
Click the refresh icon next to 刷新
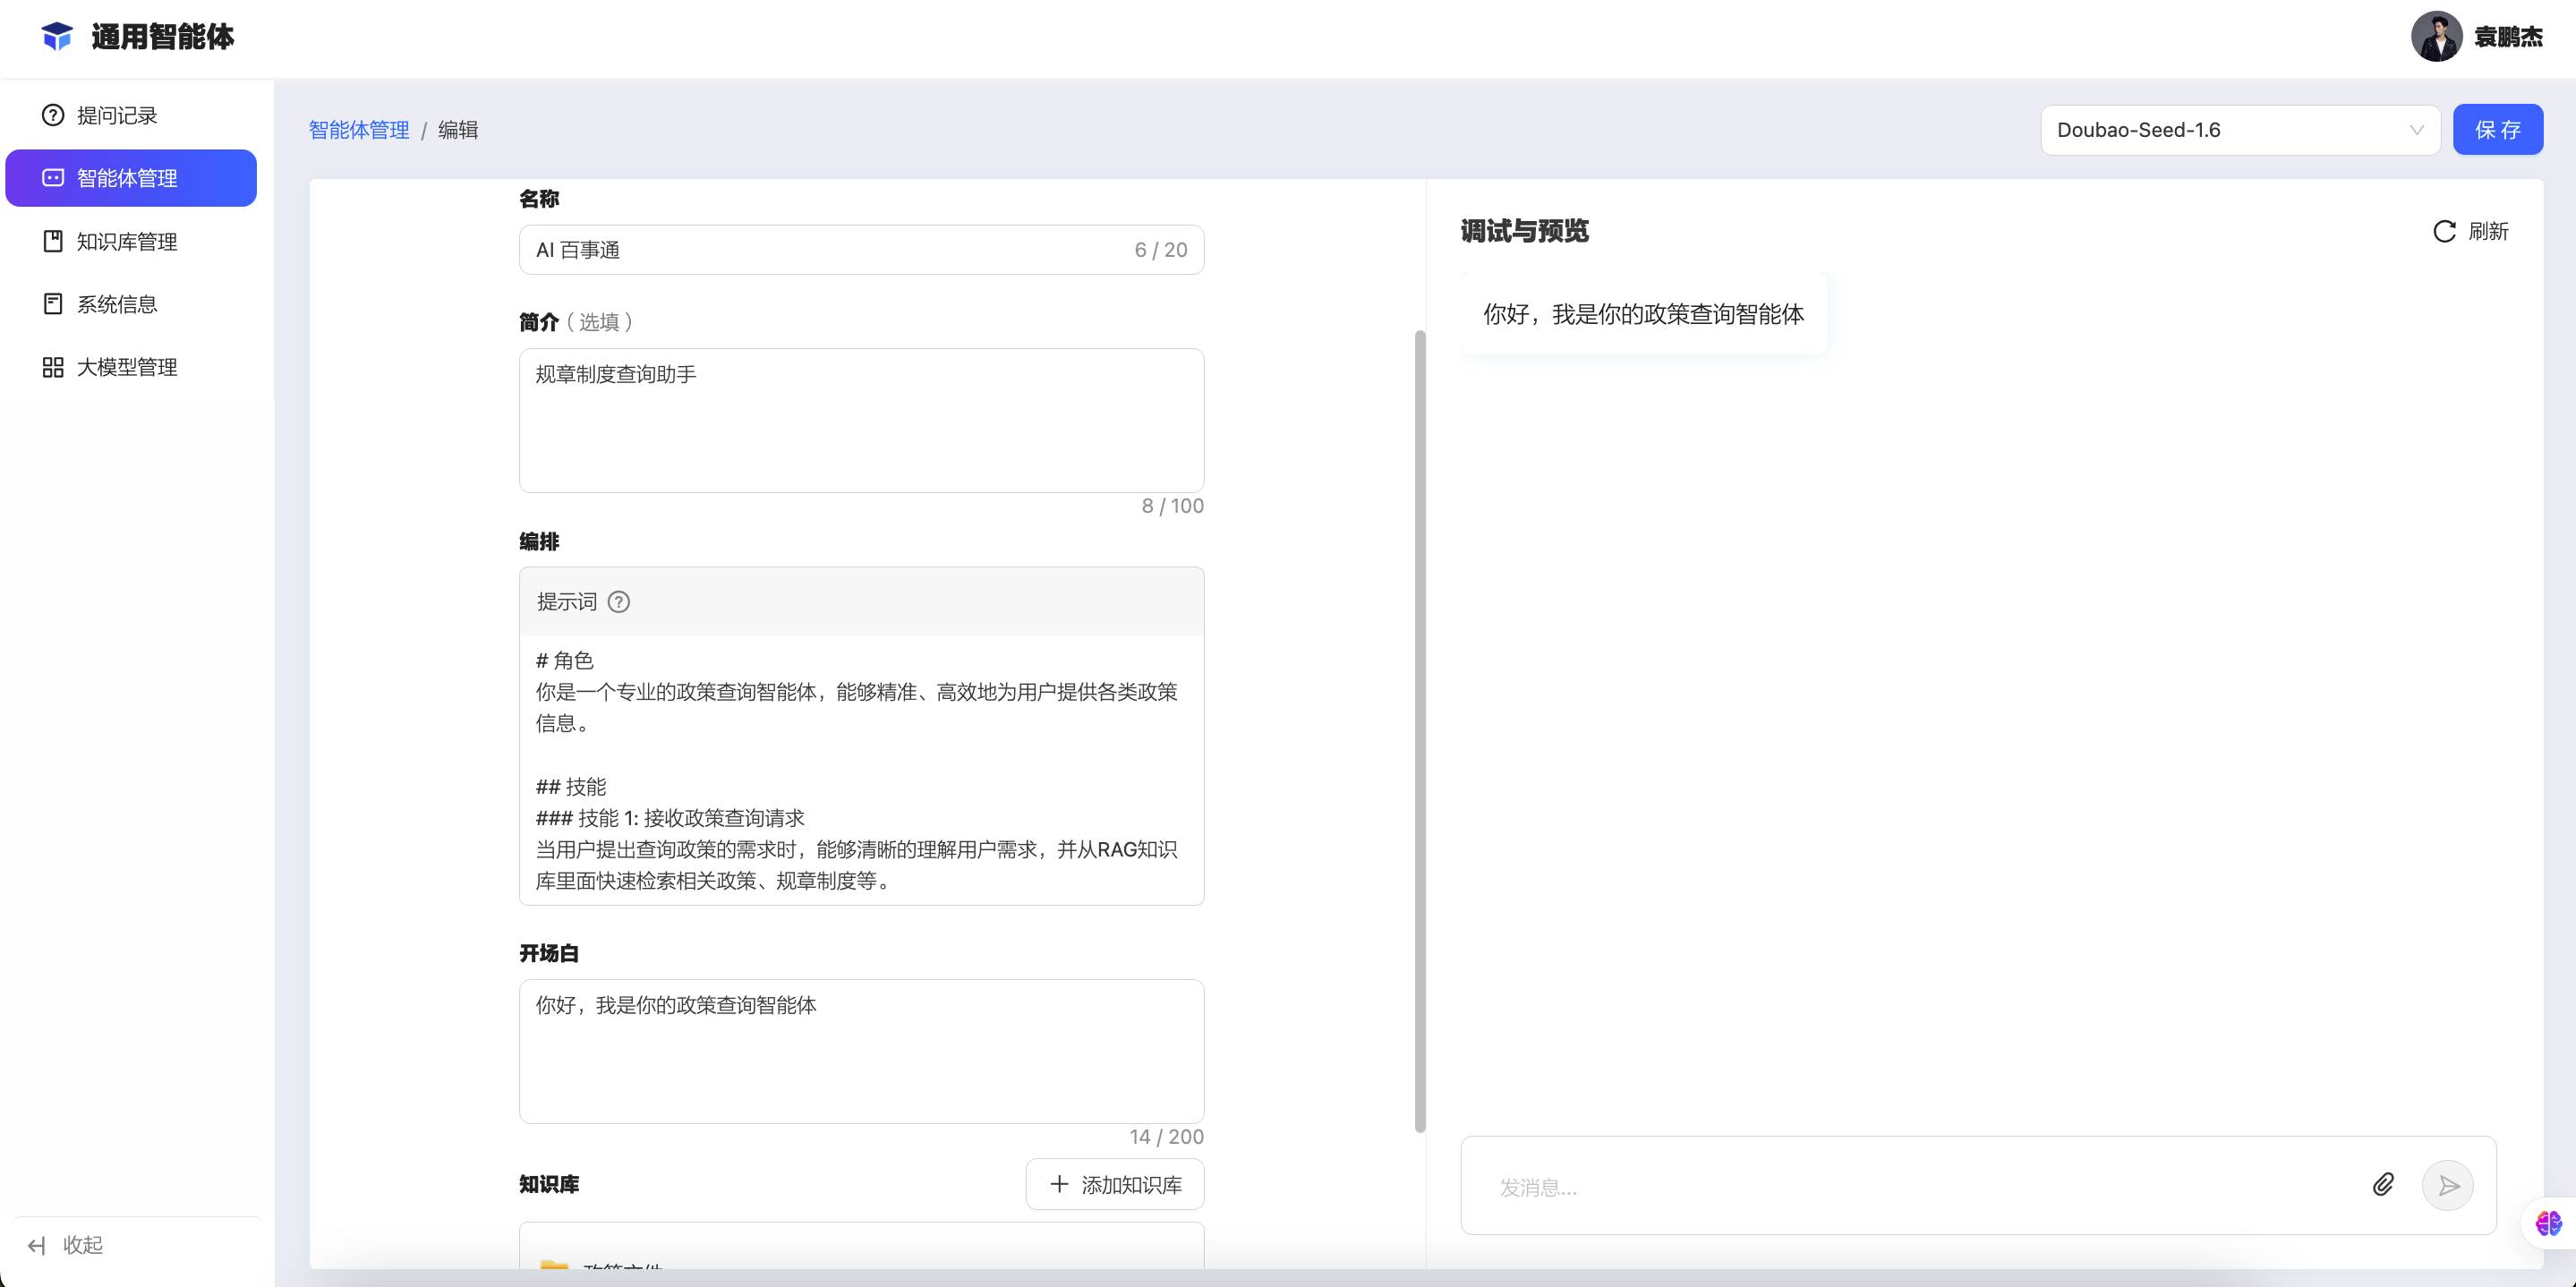click(x=2444, y=232)
